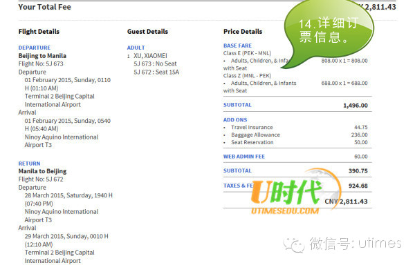Click the 'Travel Insurance' add-on row

pyautogui.click(x=295, y=127)
